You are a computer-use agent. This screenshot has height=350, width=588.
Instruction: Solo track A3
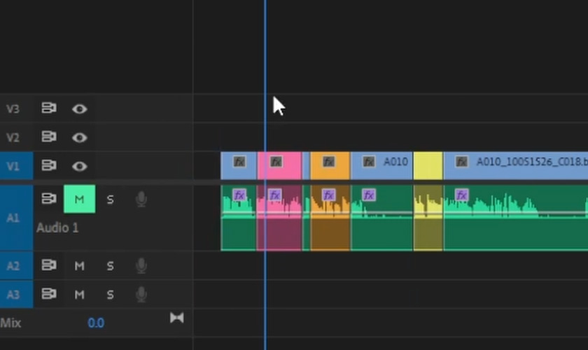111,295
